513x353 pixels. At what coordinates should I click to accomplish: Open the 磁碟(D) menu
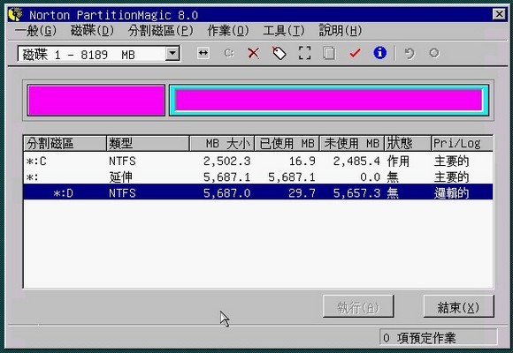coord(93,31)
